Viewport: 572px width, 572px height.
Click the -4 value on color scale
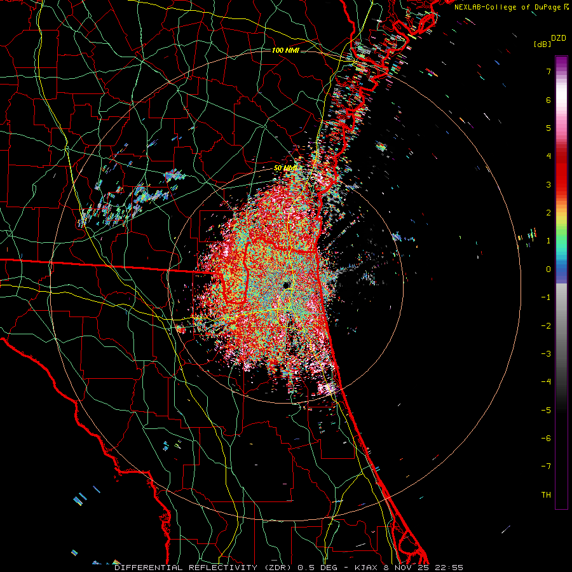[546, 382]
